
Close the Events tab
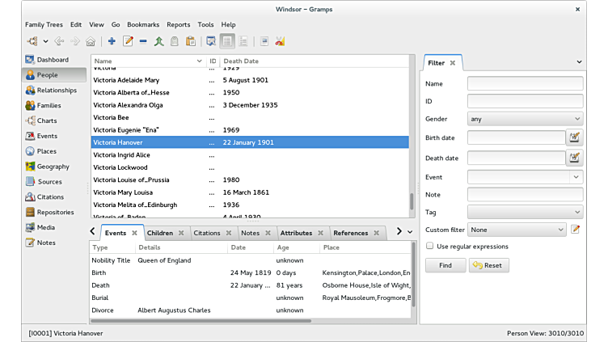pos(134,233)
